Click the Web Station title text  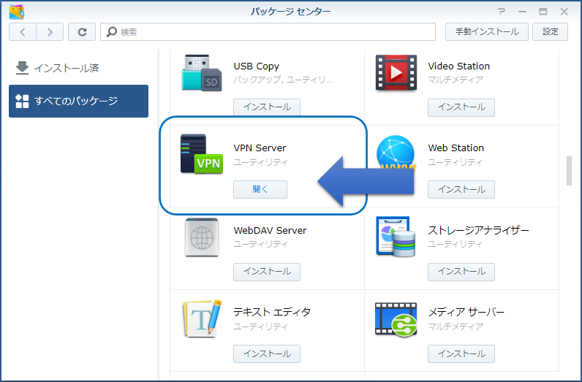456,148
